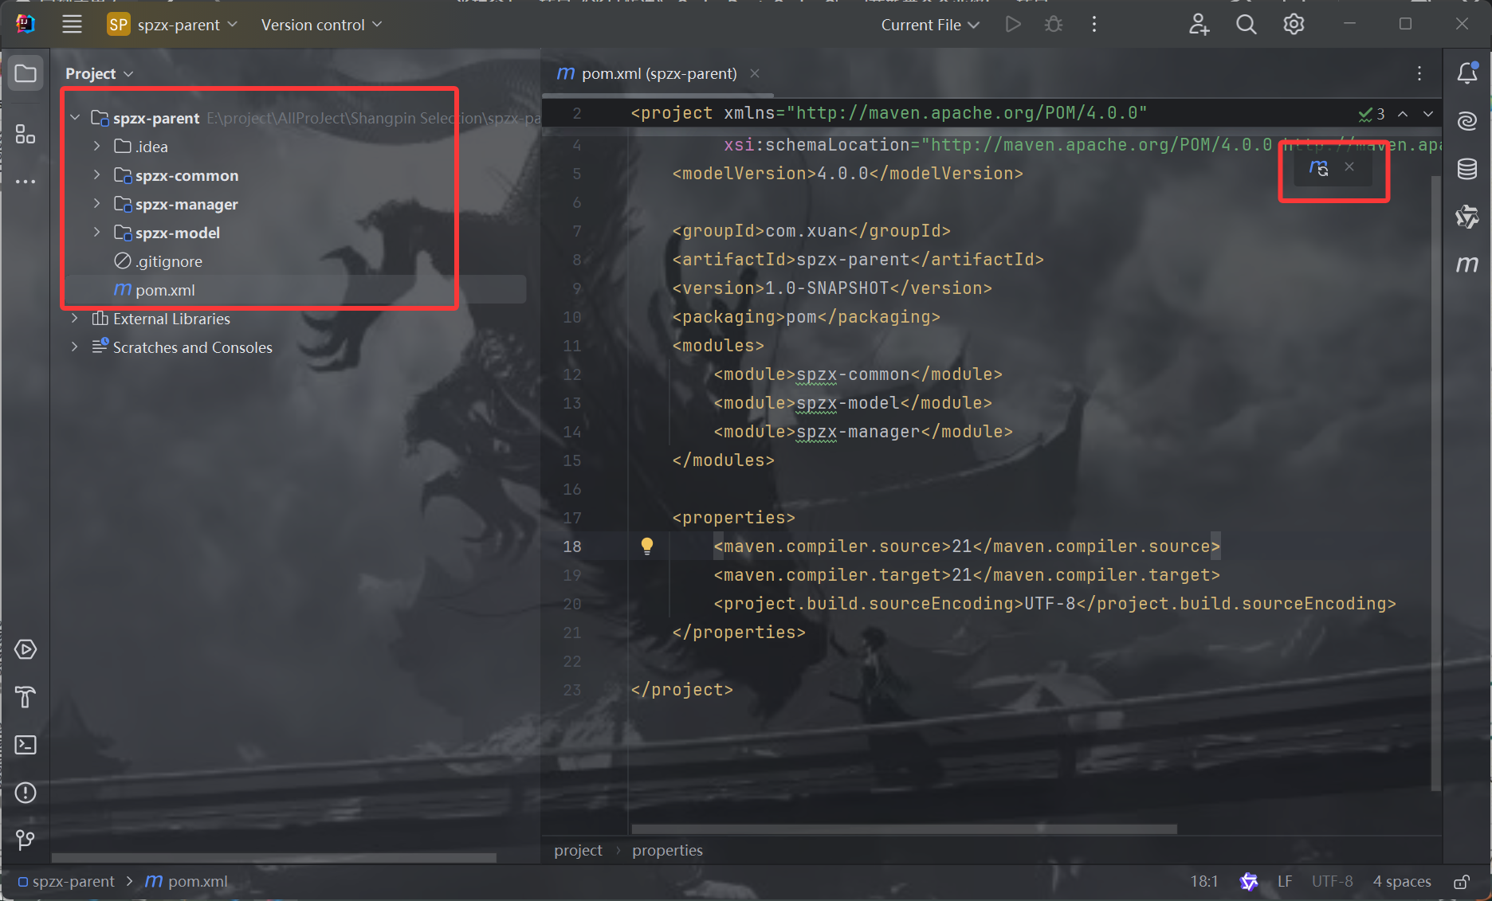
Task: Open the Terminal tool window
Action: pos(26,745)
